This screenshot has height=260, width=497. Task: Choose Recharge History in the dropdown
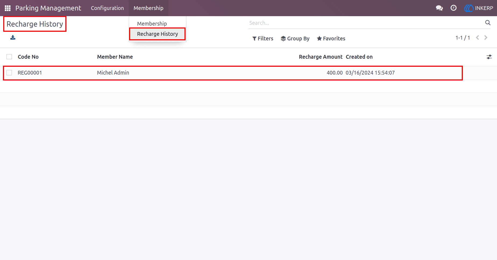coord(158,34)
